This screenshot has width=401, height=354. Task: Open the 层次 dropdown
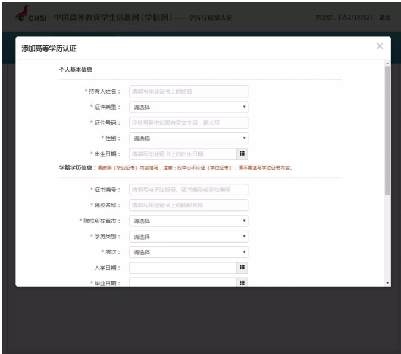(x=188, y=252)
